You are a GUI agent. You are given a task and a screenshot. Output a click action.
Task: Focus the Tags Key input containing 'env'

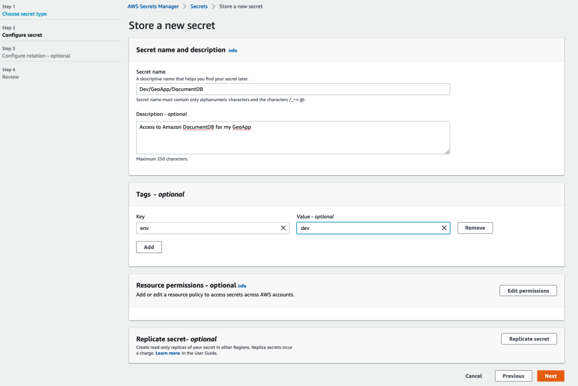coord(209,228)
